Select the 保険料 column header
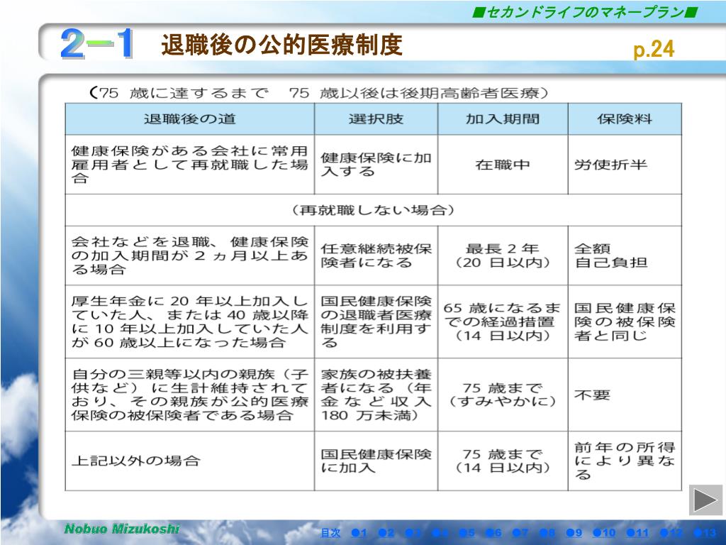This screenshot has width=726, height=545. pos(625,119)
